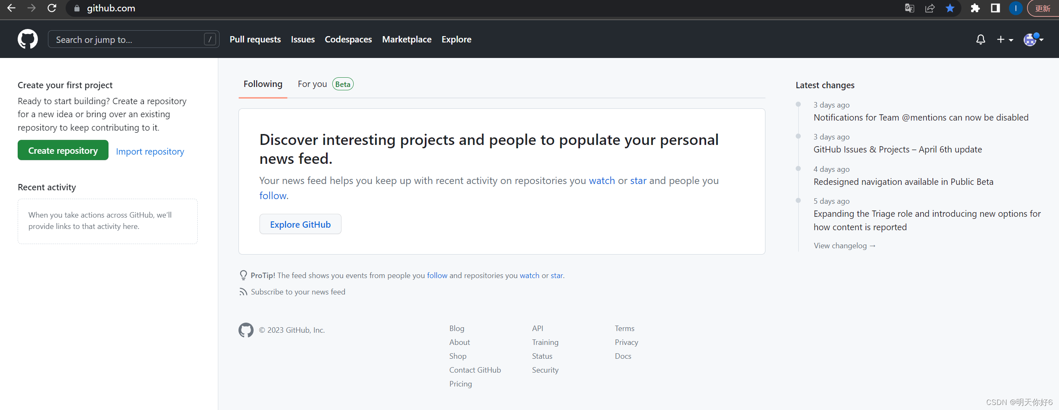Click the browser back arrow
This screenshot has height=410, width=1059.
11,8
